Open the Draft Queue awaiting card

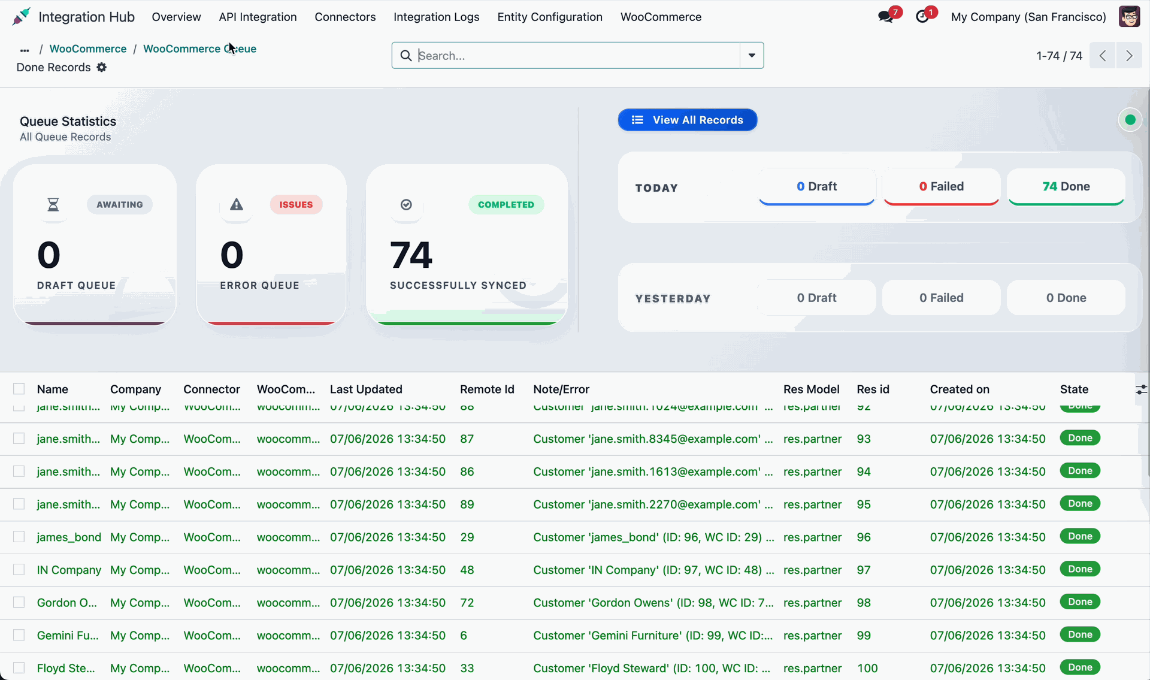coord(95,245)
